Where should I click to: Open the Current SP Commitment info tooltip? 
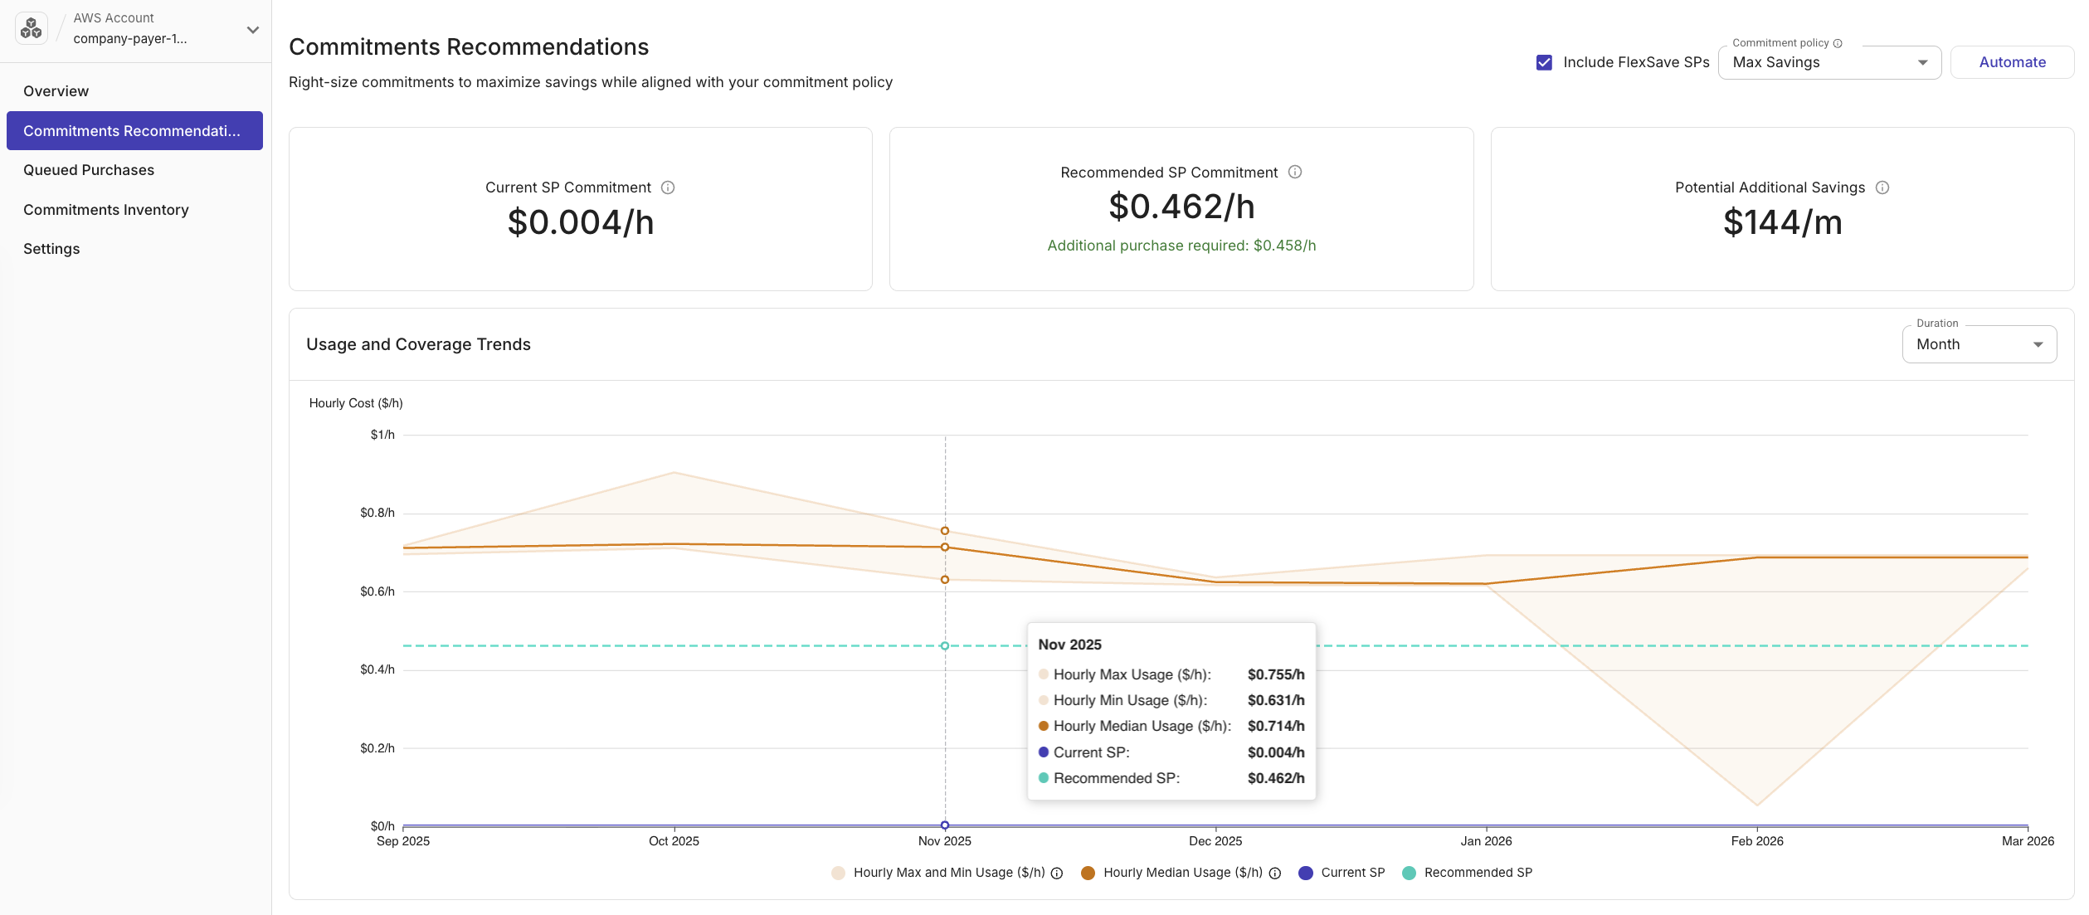[x=669, y=187]
